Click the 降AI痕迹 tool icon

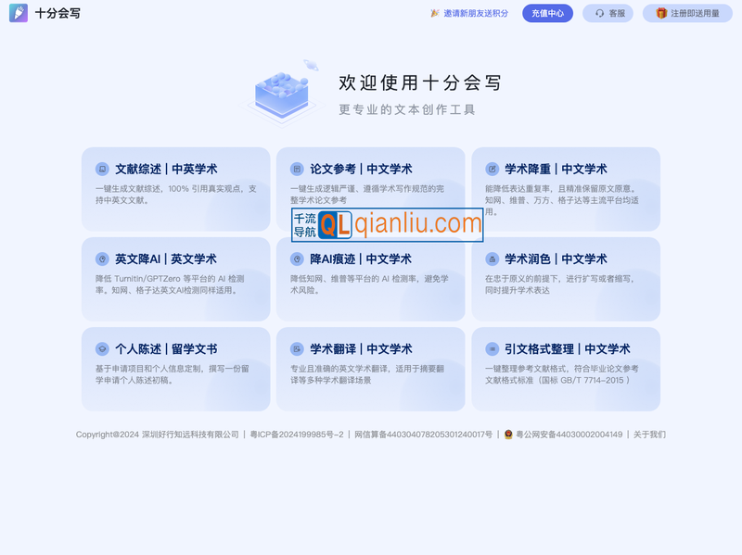(x=299, y=259)
